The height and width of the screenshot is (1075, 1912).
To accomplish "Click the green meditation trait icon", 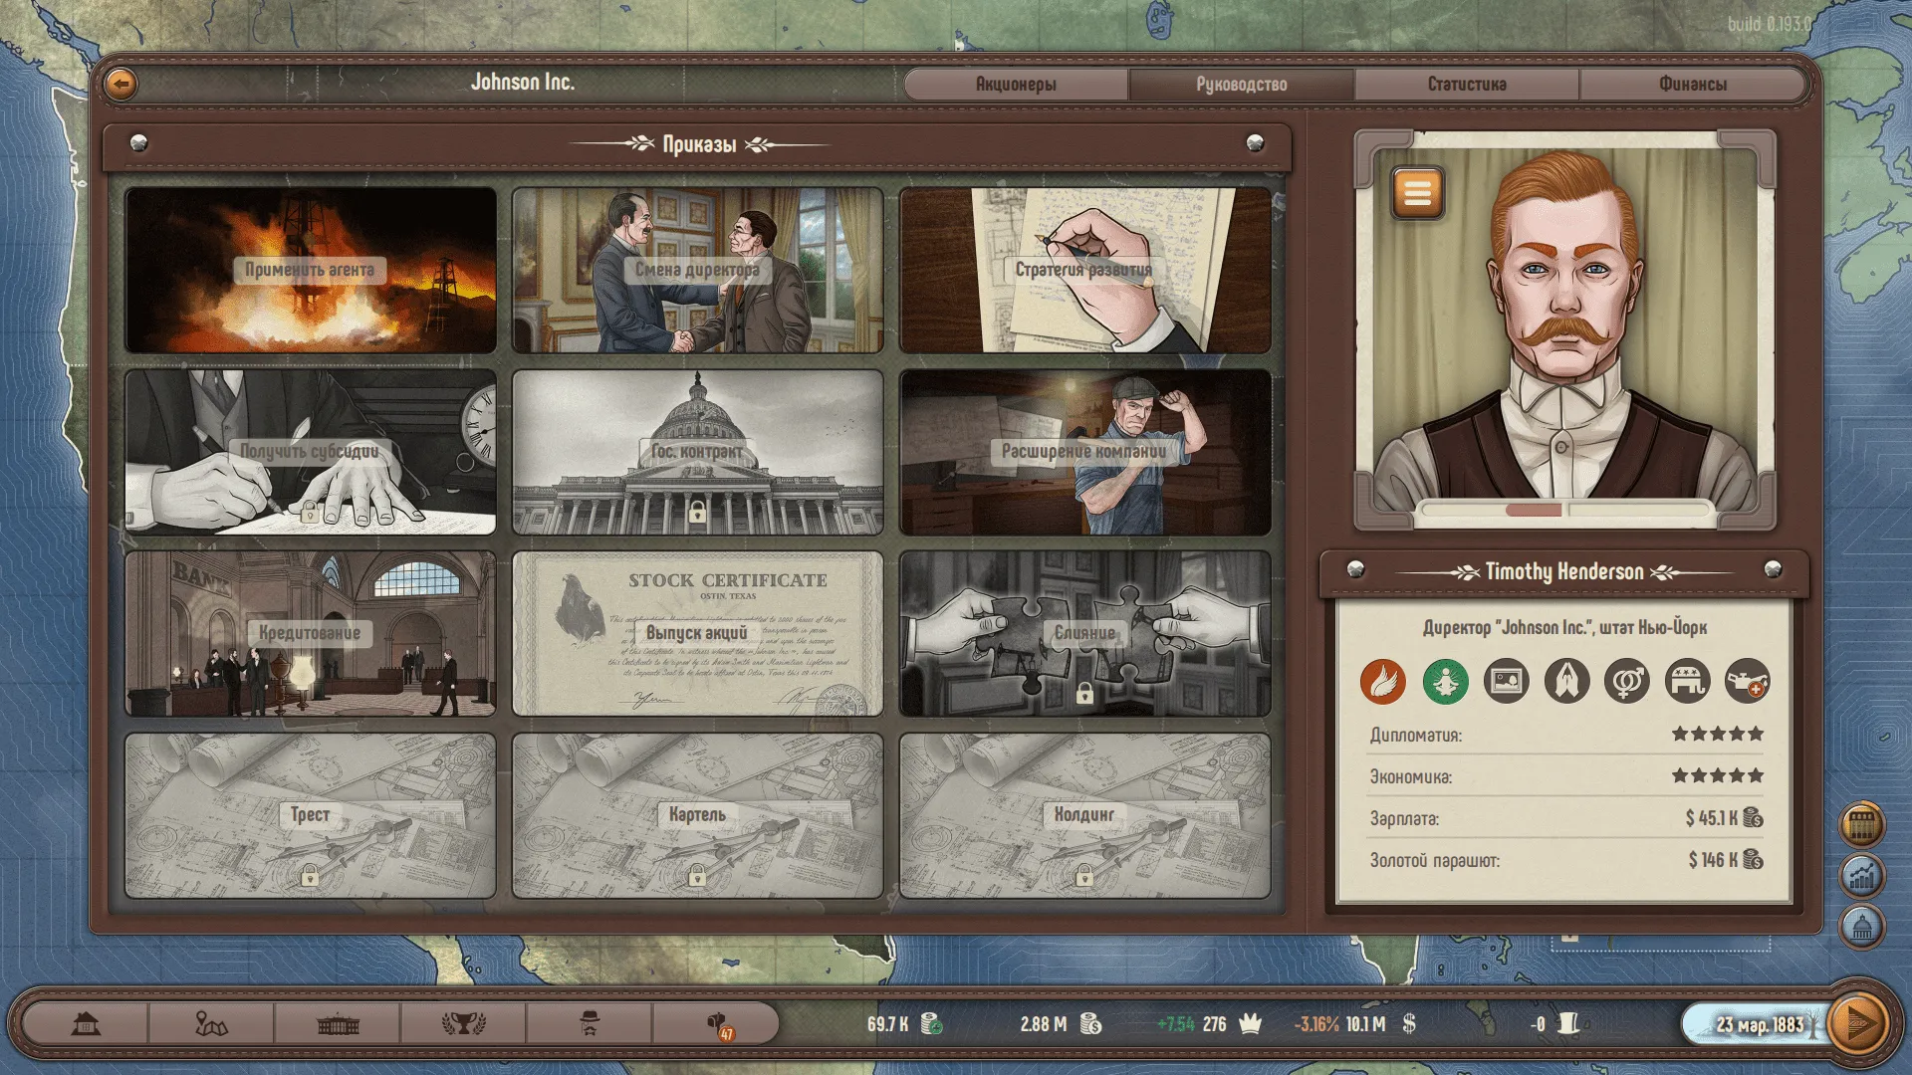I will [1445, 682].
